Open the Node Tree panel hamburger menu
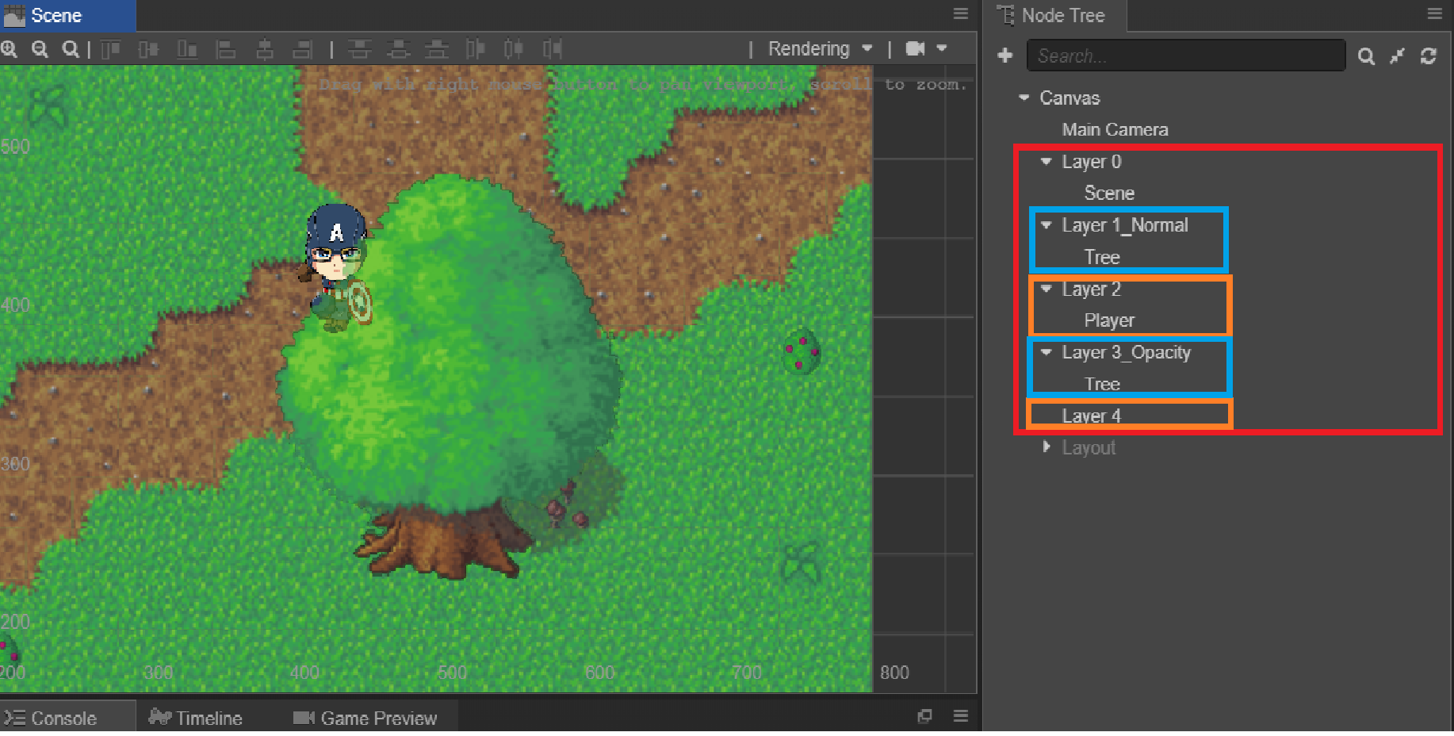The width and height of the screenshot is (1454, 736). click(x=1435, y=13)
